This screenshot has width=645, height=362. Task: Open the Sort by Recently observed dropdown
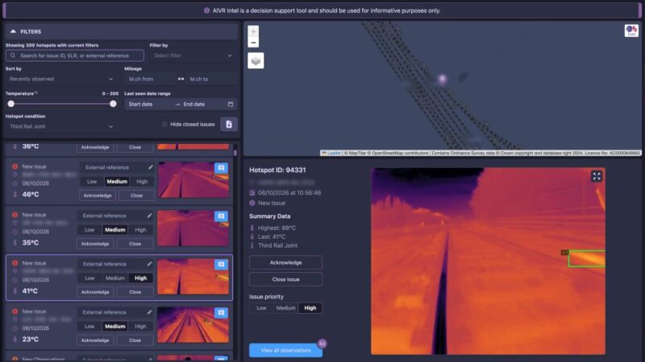point(61,79)
